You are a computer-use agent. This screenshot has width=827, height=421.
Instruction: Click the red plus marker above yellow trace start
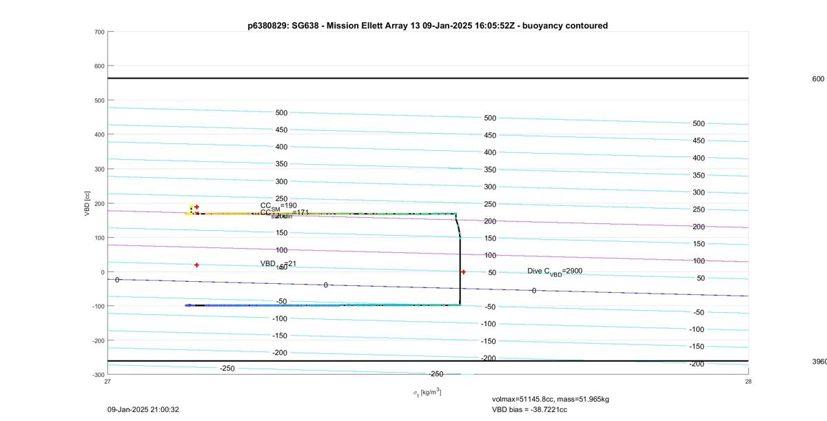196,207
